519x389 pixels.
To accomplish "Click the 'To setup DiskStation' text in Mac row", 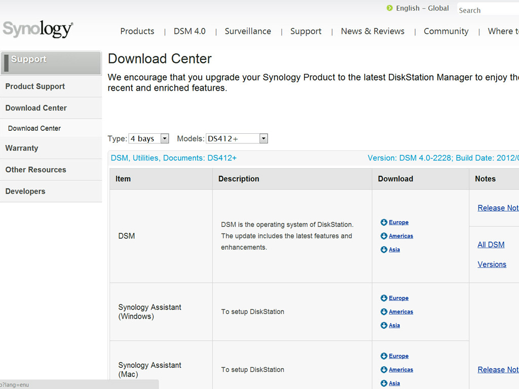I will [x=252, y=369].
